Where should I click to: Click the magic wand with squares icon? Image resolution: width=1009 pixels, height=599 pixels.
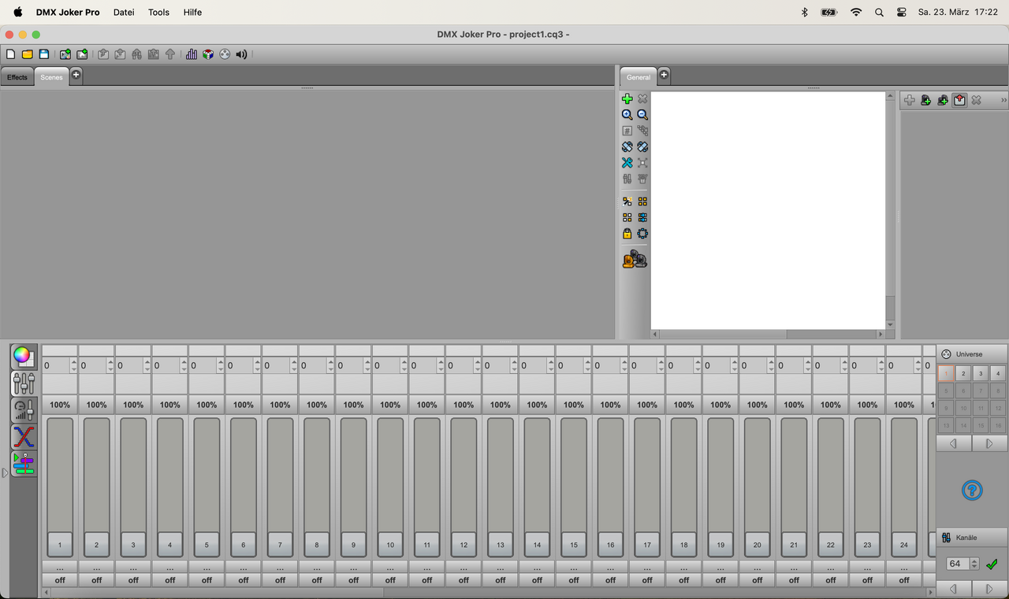(x=627, y=202)
